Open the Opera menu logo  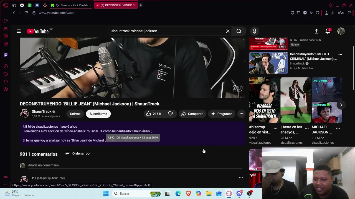(x=6, y=5)
